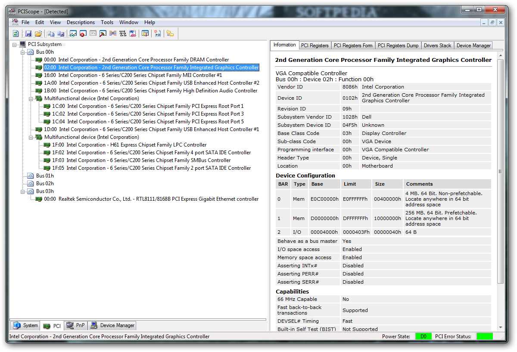Image resolution: width=517 pixels, height=352 pixels.
Task: Click the grayed 3Fh toolbar icon
Action: [93, 34]
